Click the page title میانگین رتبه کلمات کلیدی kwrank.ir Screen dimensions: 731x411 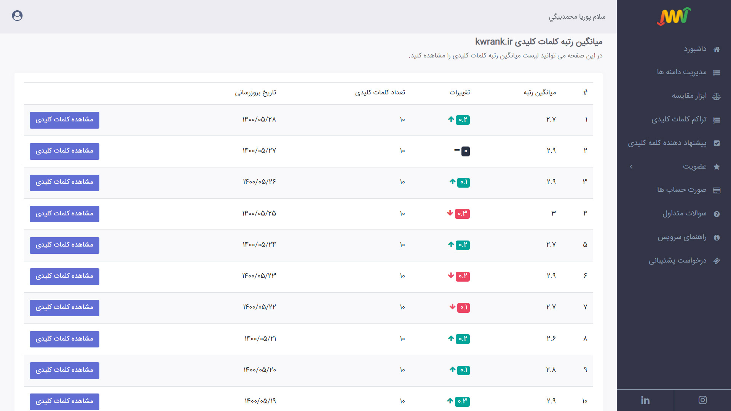click(539, 41)
